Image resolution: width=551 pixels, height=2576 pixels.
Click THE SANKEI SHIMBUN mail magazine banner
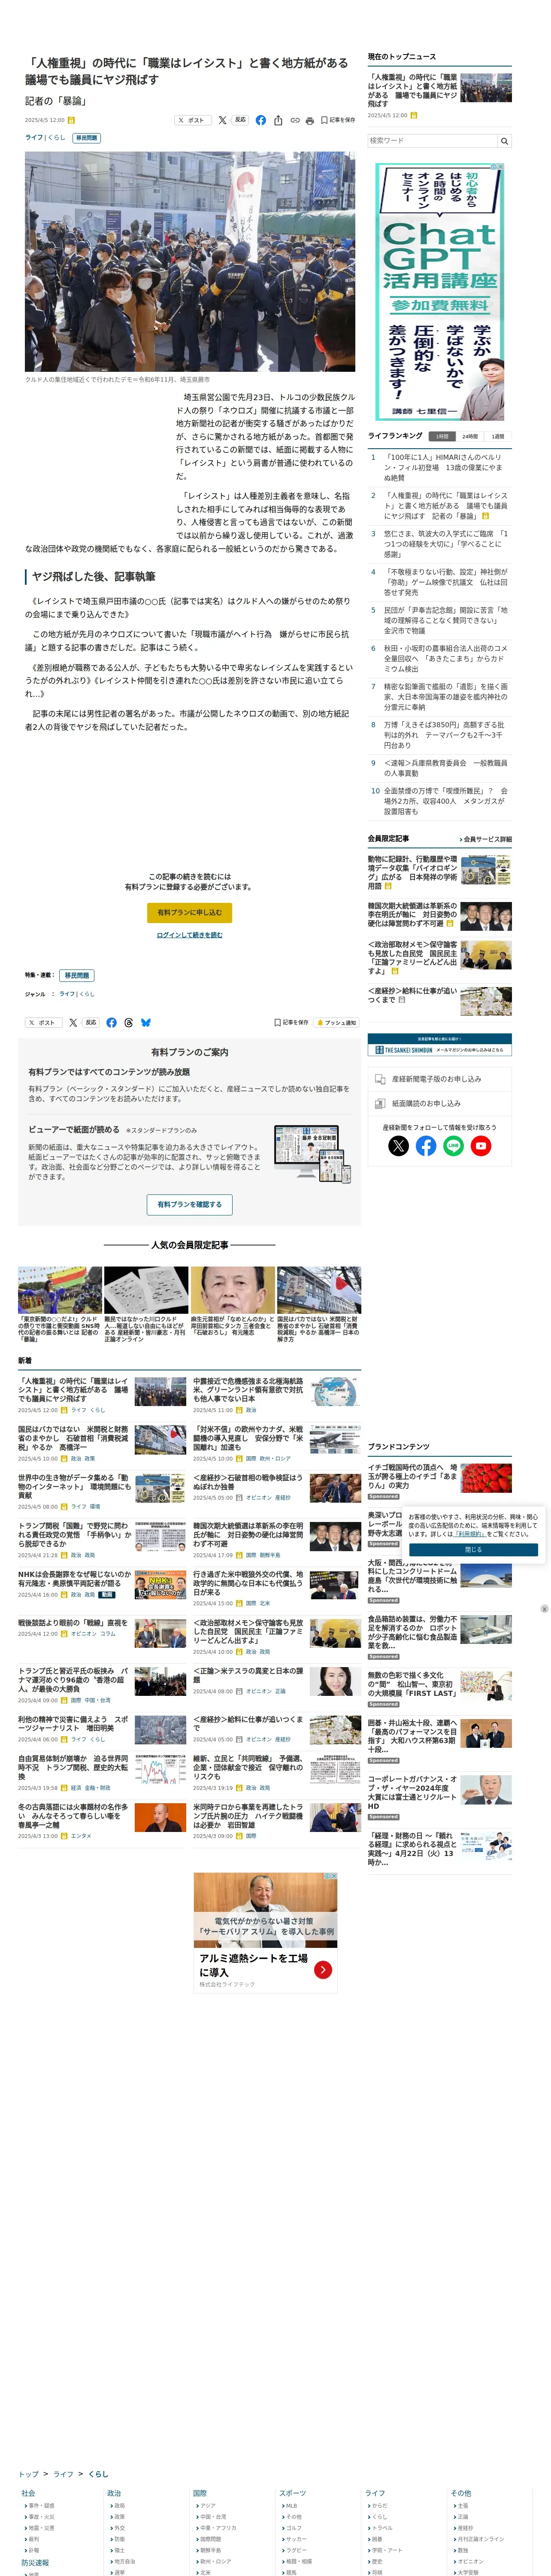439,1045
